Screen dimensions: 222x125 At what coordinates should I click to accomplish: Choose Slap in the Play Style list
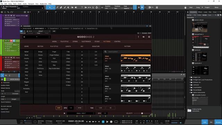pyautogui.click(x=54, y=65)
